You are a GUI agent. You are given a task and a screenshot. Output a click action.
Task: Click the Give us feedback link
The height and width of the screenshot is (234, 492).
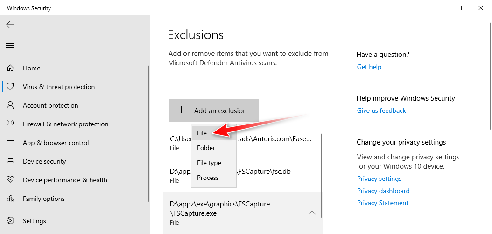pyautogui.click(x=381, y=110)
